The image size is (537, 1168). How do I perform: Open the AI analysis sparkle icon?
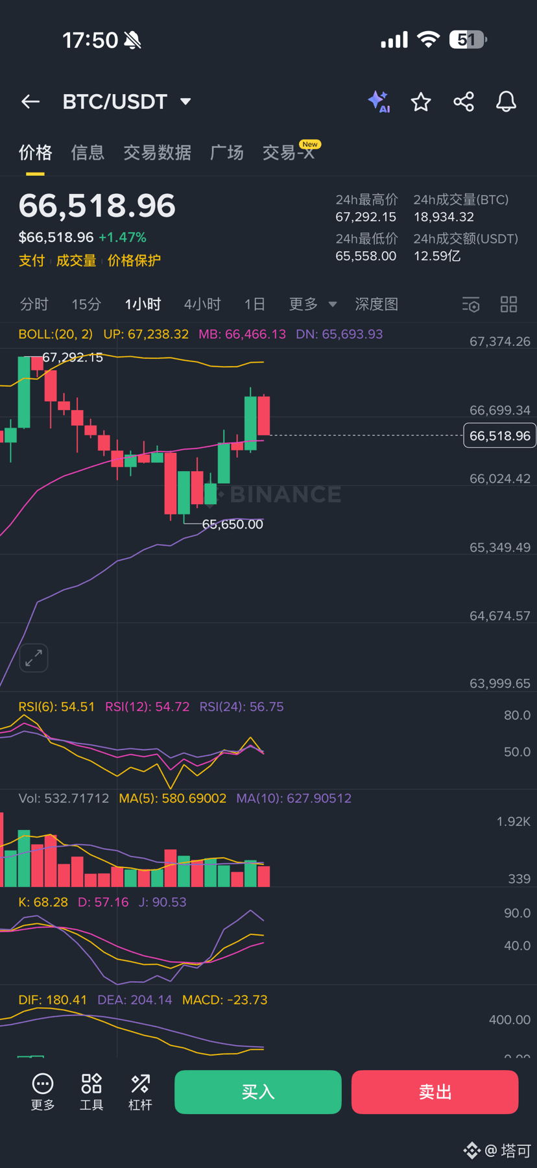(379, 102)
